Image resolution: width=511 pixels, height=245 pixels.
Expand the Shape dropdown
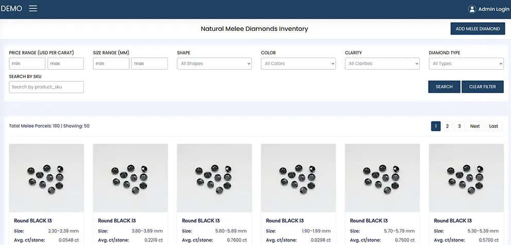coord(214,64)
